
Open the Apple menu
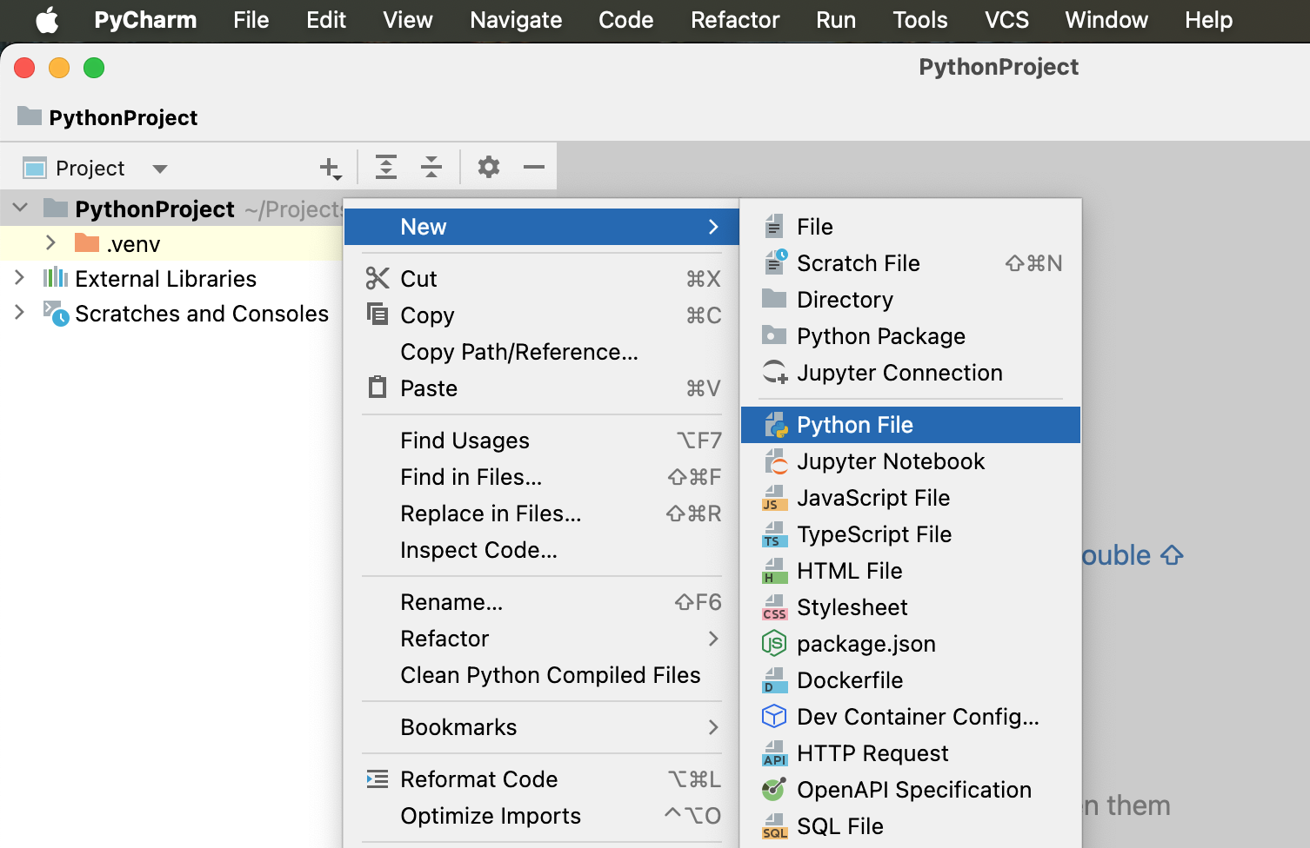coord(48,20)
